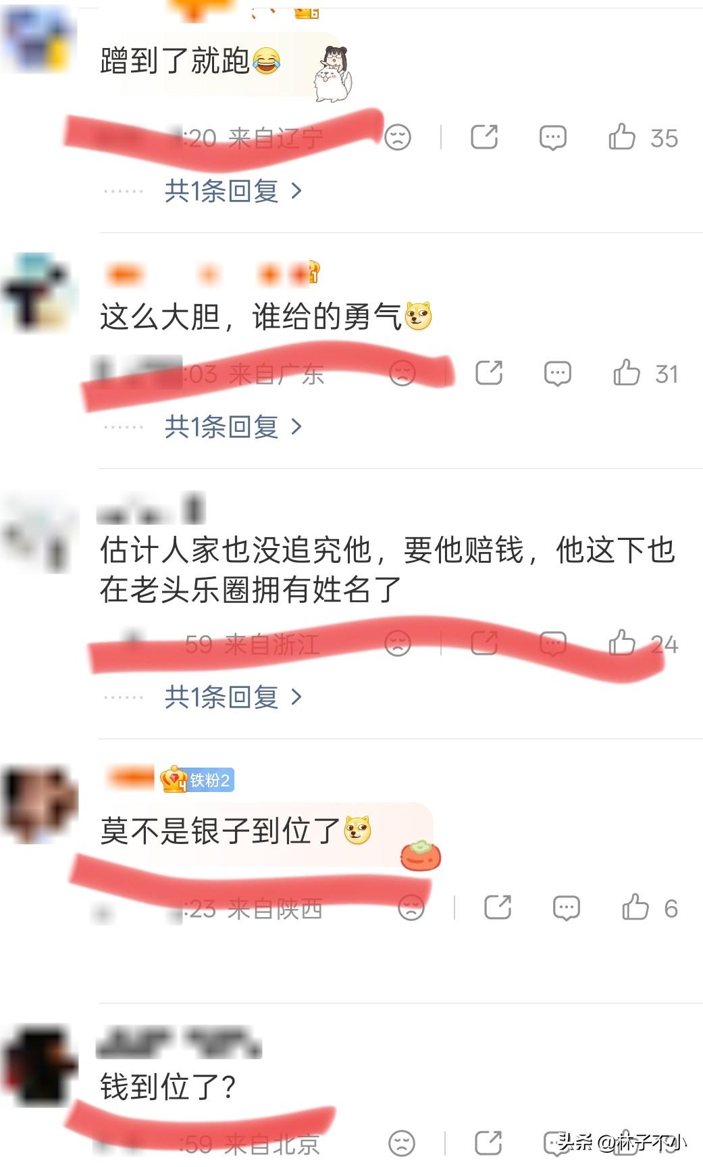Screen dimensions: 703x1167
Task: Tap frown dislike icon on the Beijing comment
Action: point(402,1143)
